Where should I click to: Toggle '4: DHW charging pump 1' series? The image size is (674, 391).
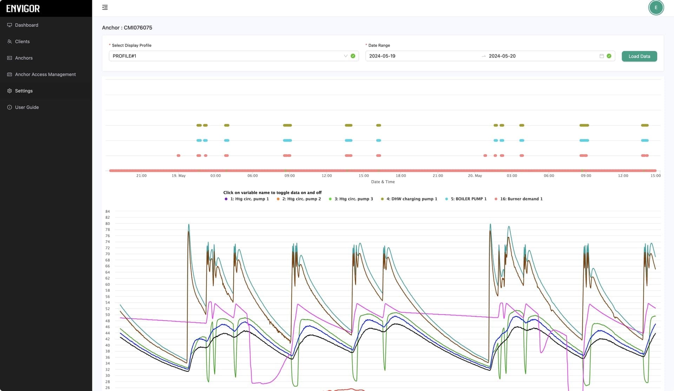(x=412, y=199)
